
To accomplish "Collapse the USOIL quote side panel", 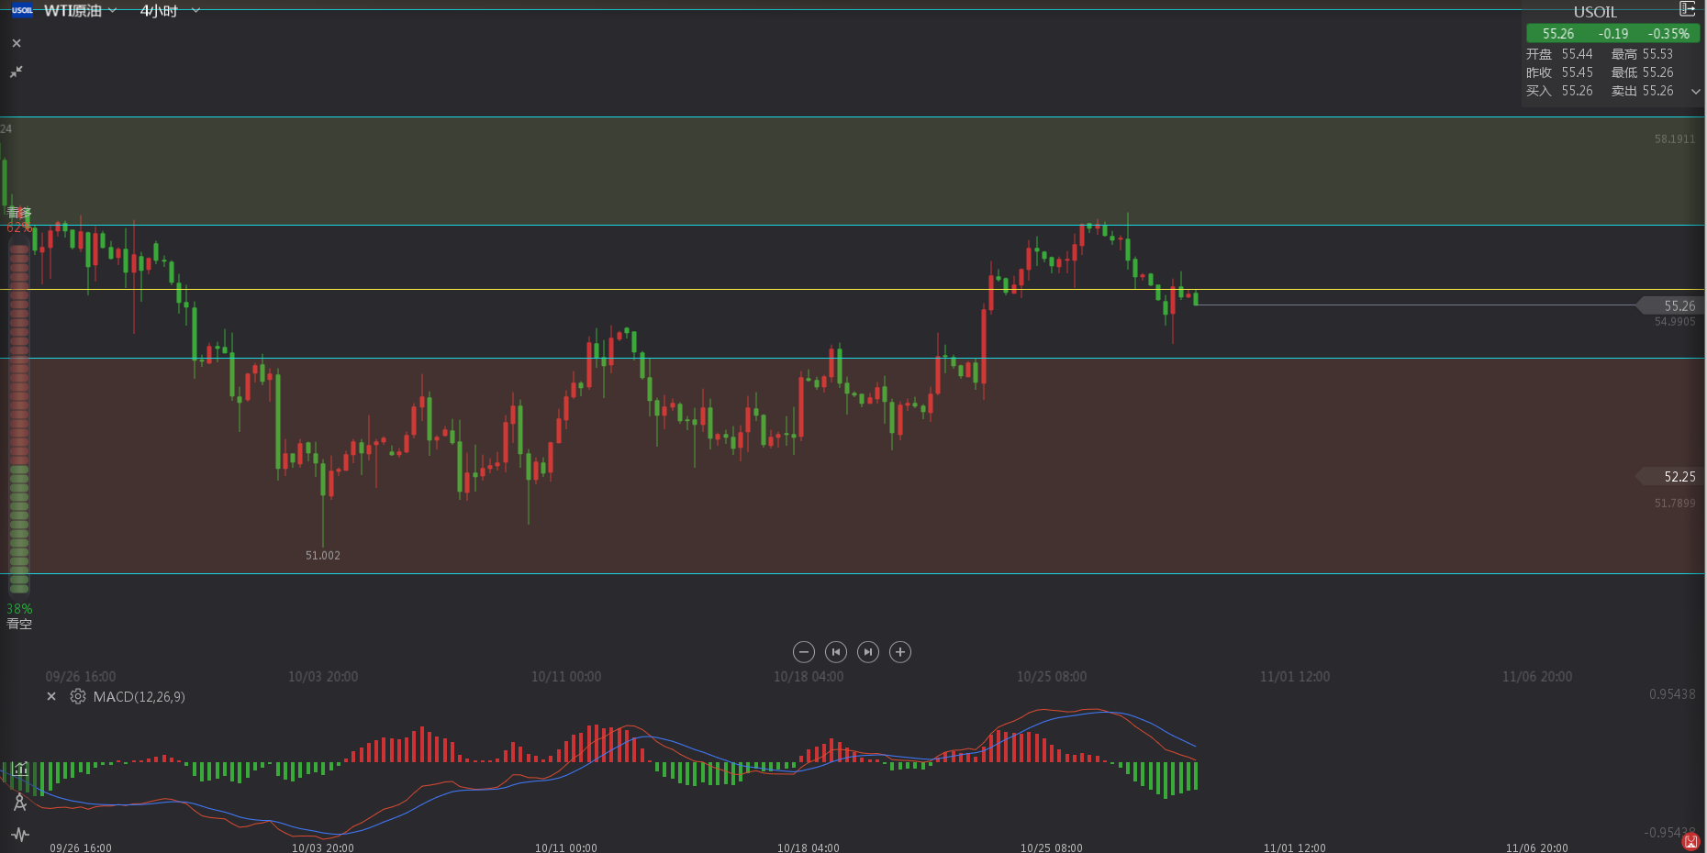I will pos(1687,9).
